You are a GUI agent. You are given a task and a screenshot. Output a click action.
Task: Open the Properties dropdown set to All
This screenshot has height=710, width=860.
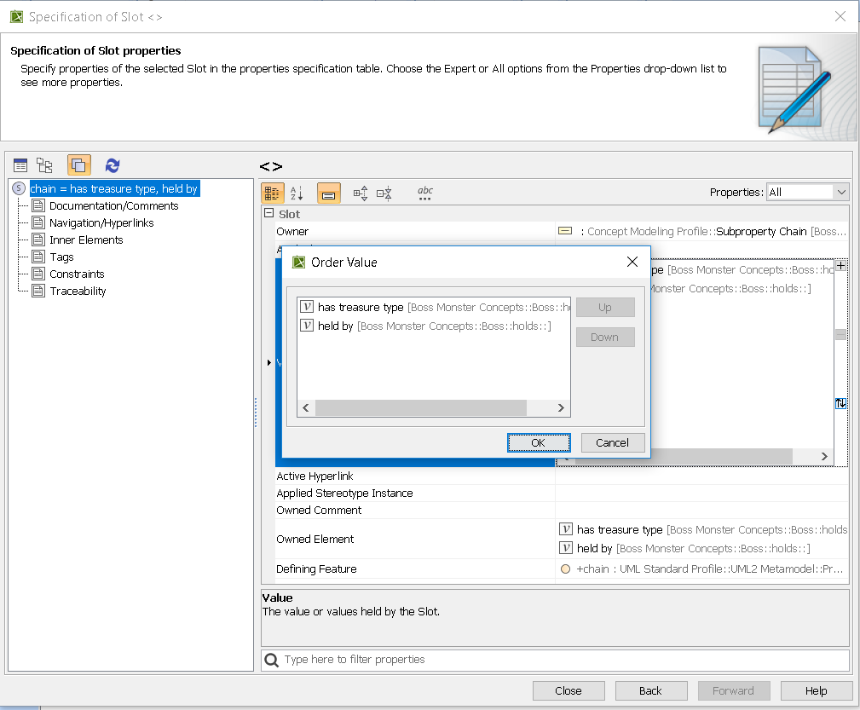point(806,193)
